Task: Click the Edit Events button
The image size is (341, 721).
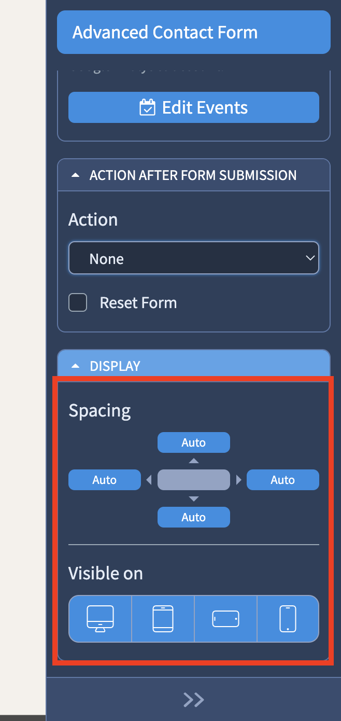Action: point(194,107)
